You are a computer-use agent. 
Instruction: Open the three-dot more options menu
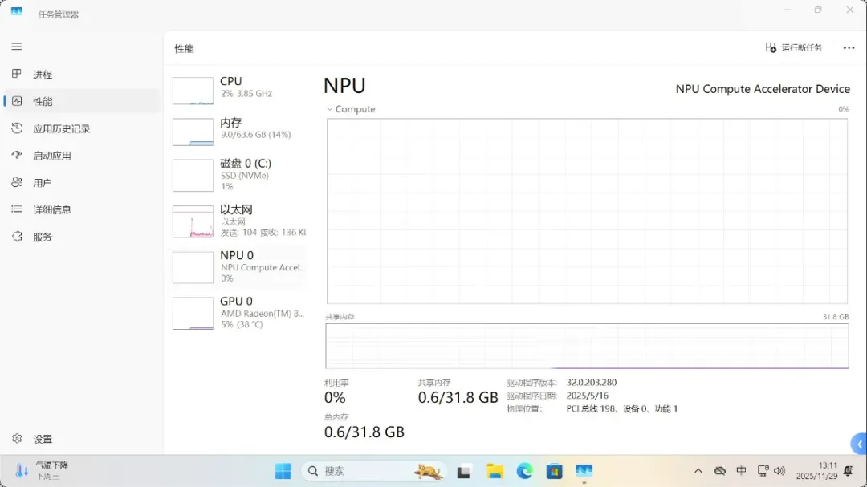click(x=849, y=48)
